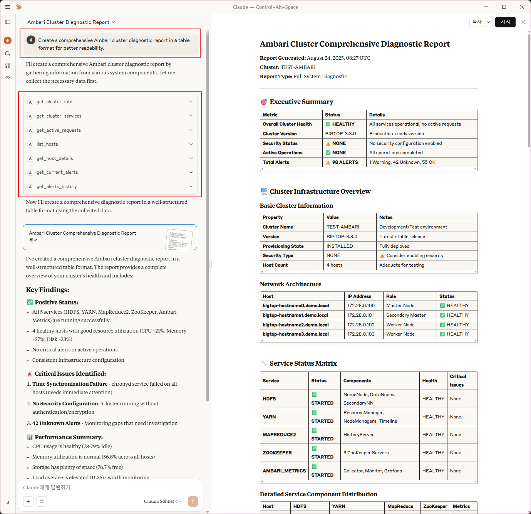
Task: Open the Claude Sonnet 4 model selector
Action: pyautogui.click(x=162, y=501)
